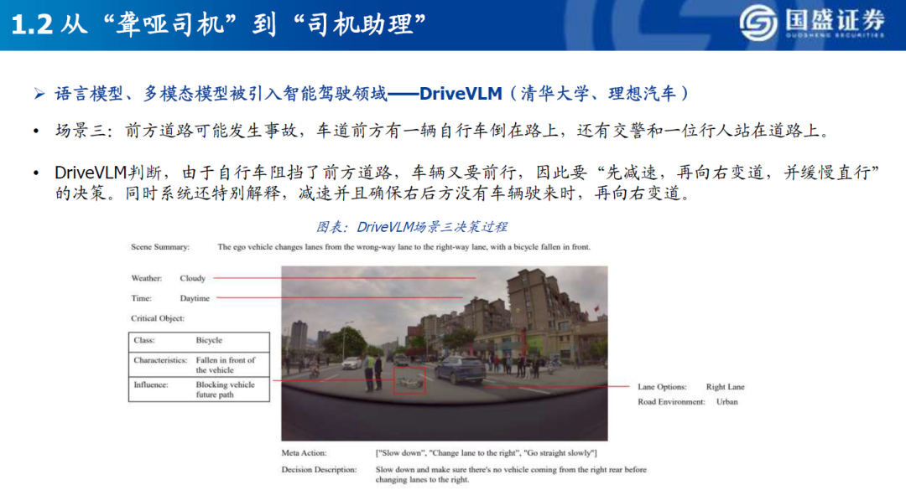This screenshot has width=906, height=490.
Task: Click the text 'Slow down and make sure...'
Action: pos(512,474)
